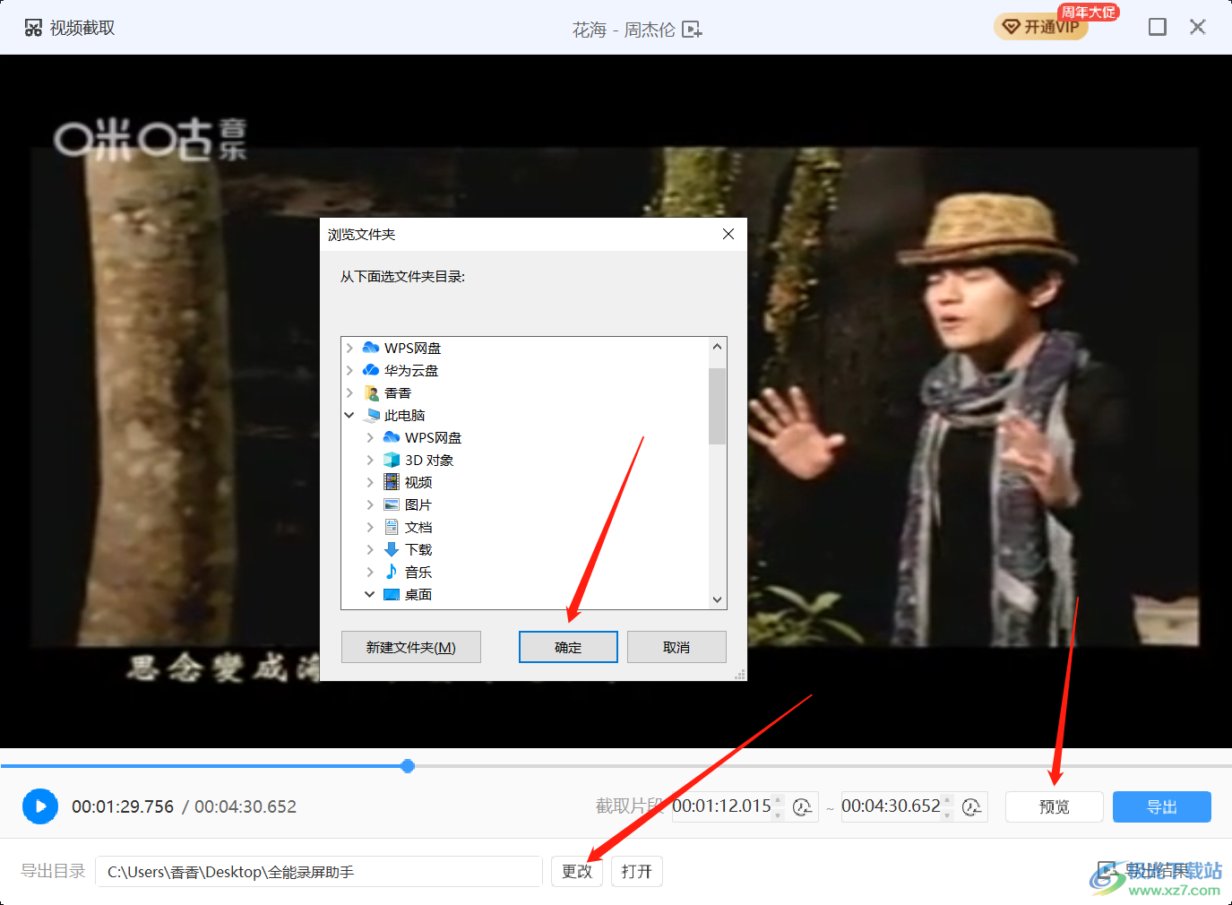Click the clip start time field 00:01:12.015
Image resolution: width=1232 pixels, height=905 pixels.
coord(721,806)
